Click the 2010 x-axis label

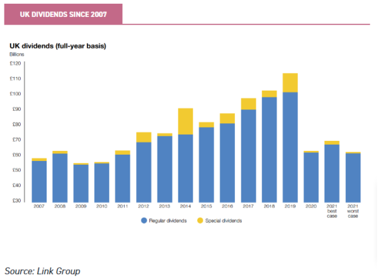[x=101, y=206]
